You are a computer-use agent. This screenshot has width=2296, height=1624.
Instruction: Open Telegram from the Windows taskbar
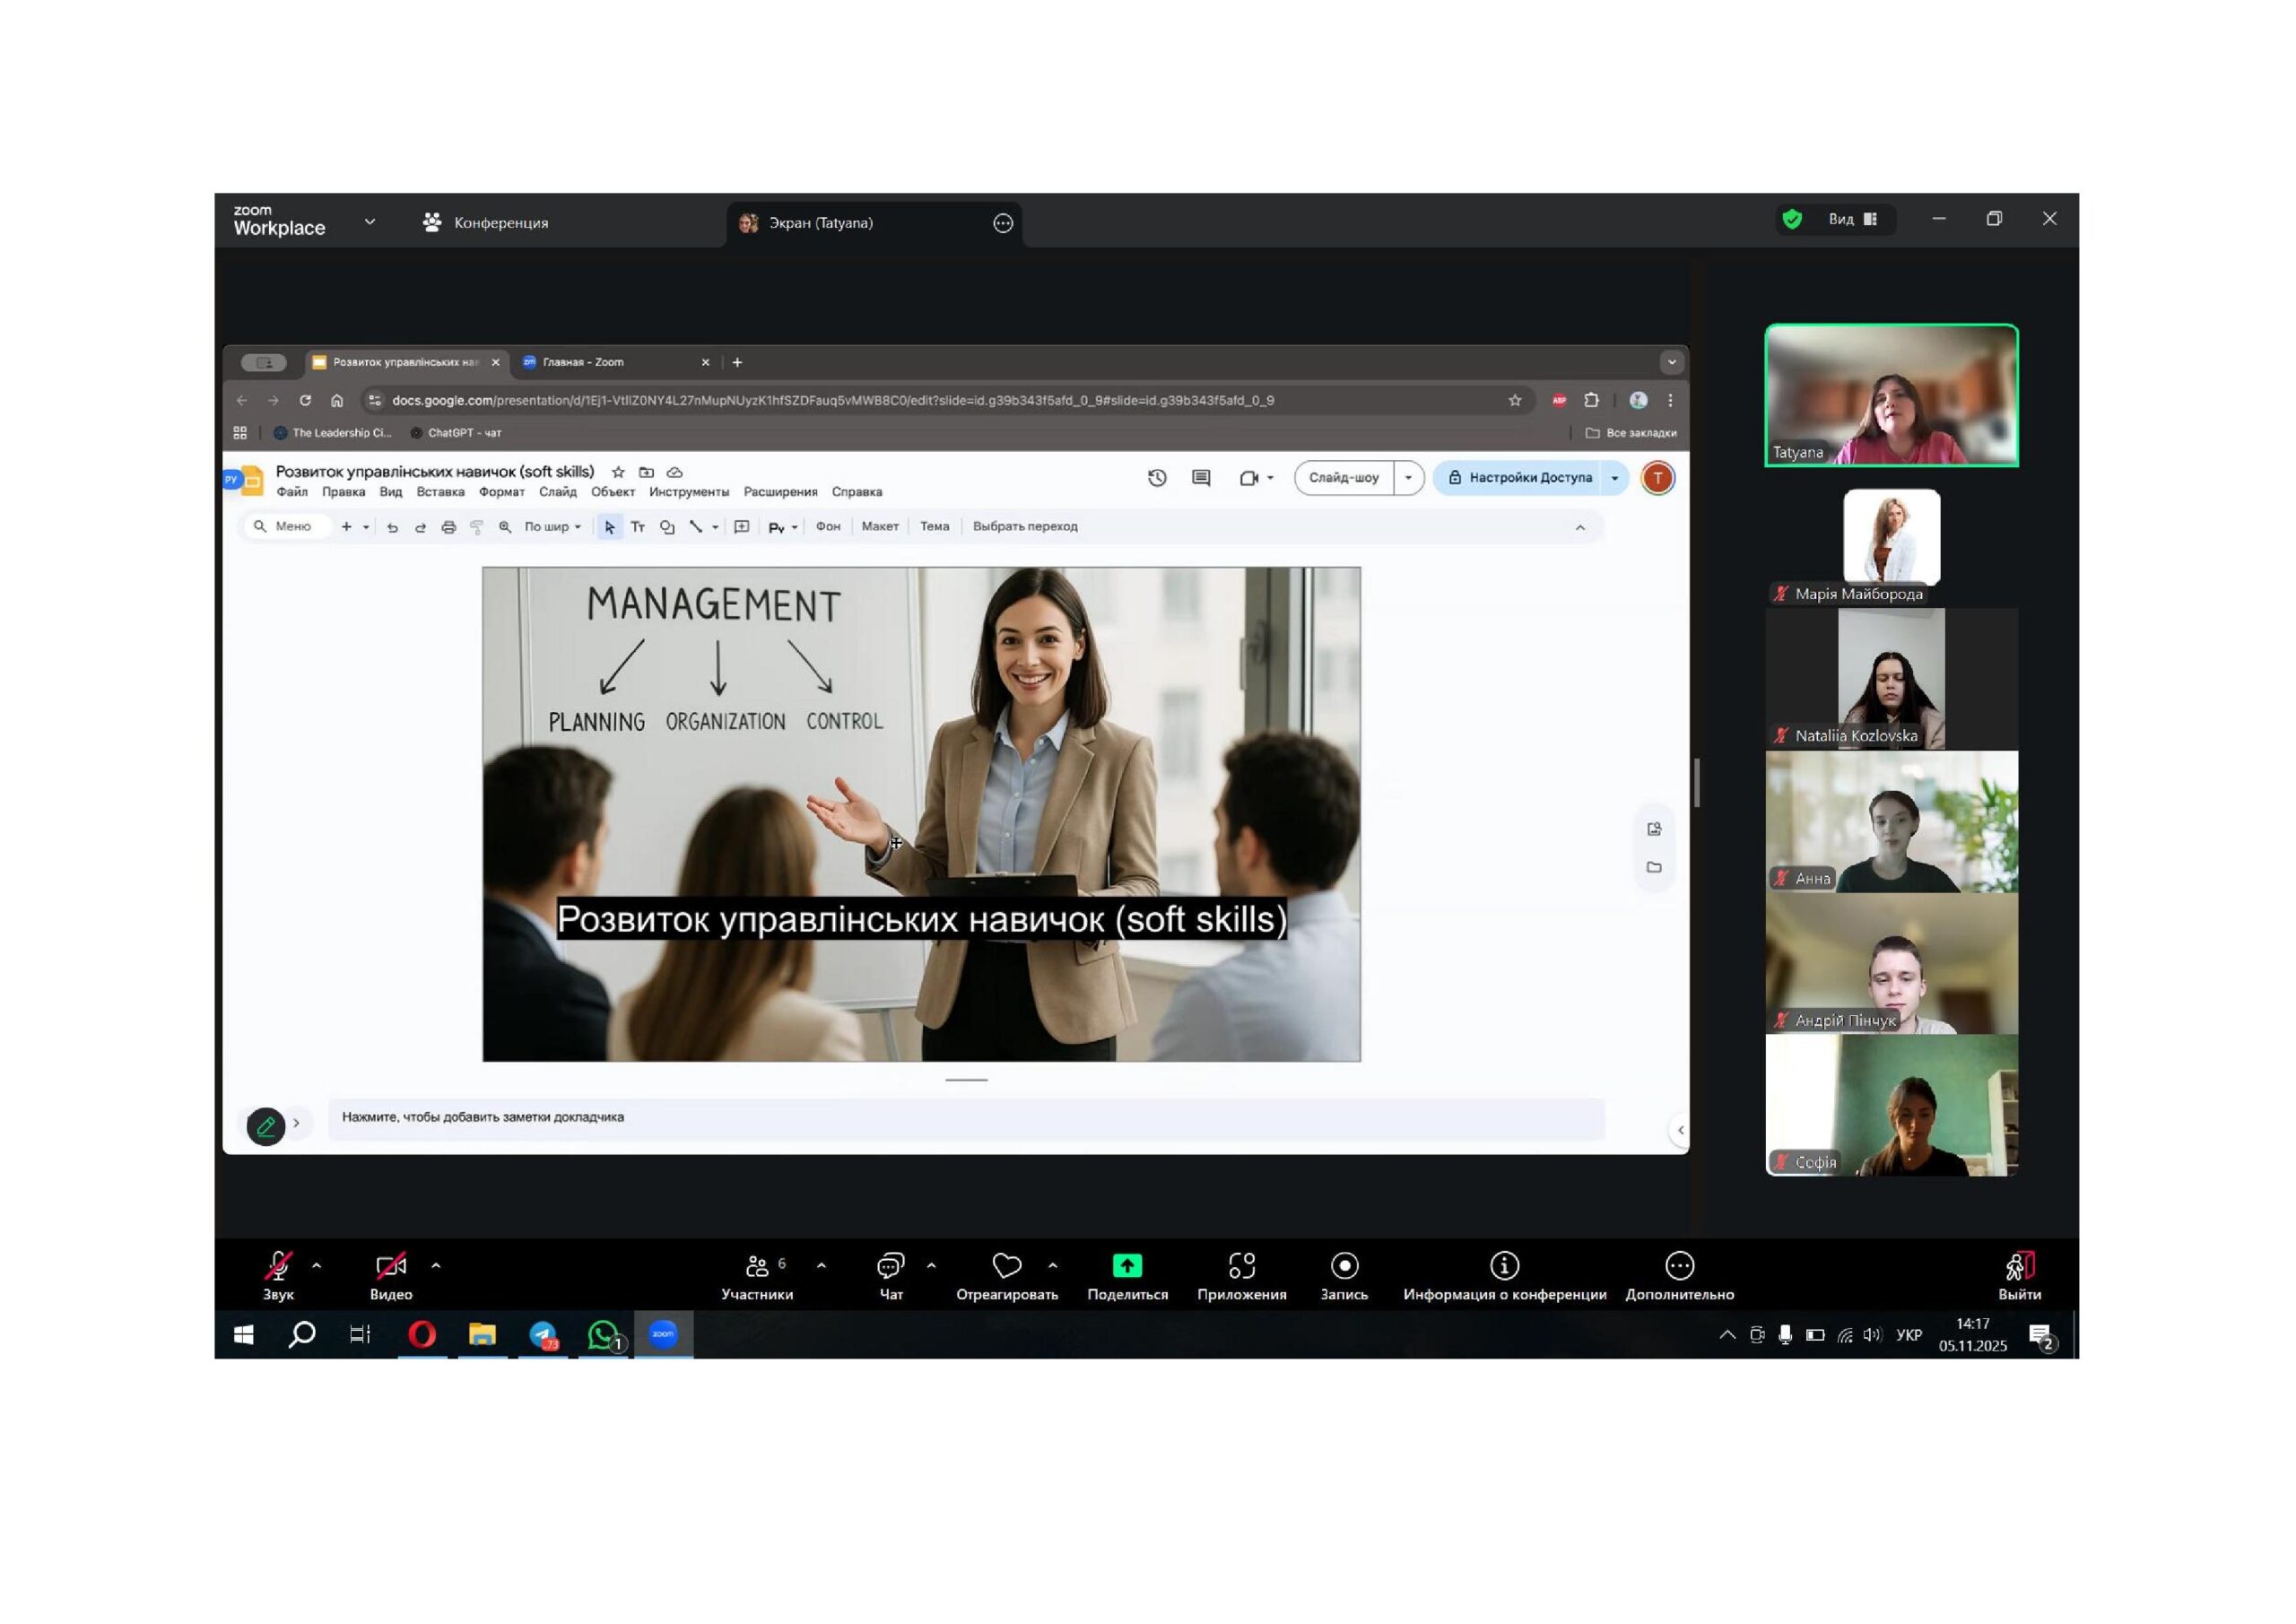pyautogui.click(x=543, y=1334)
